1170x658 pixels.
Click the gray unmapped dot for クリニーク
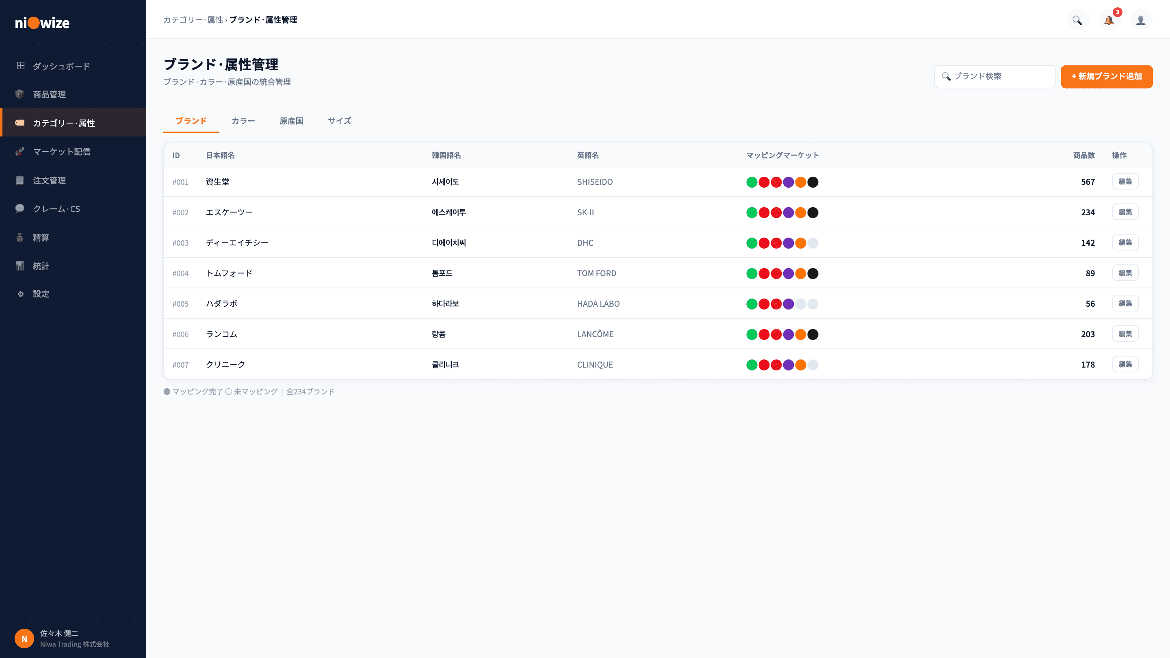[813, 365]
